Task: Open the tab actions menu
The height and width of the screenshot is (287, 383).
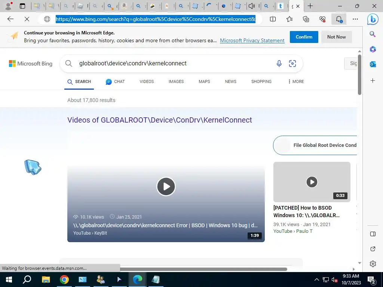Action: tap(22, 6)
